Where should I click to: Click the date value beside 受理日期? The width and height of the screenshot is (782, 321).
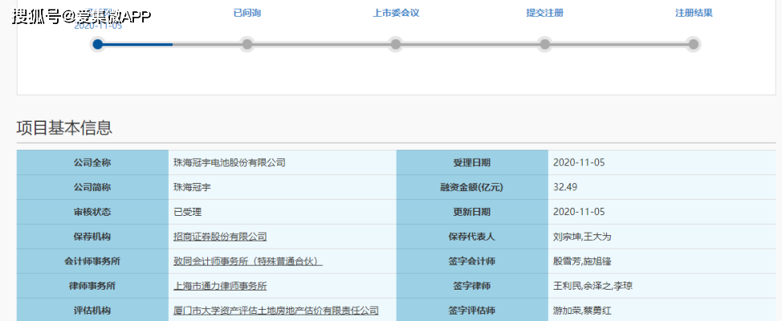(579, 162)
